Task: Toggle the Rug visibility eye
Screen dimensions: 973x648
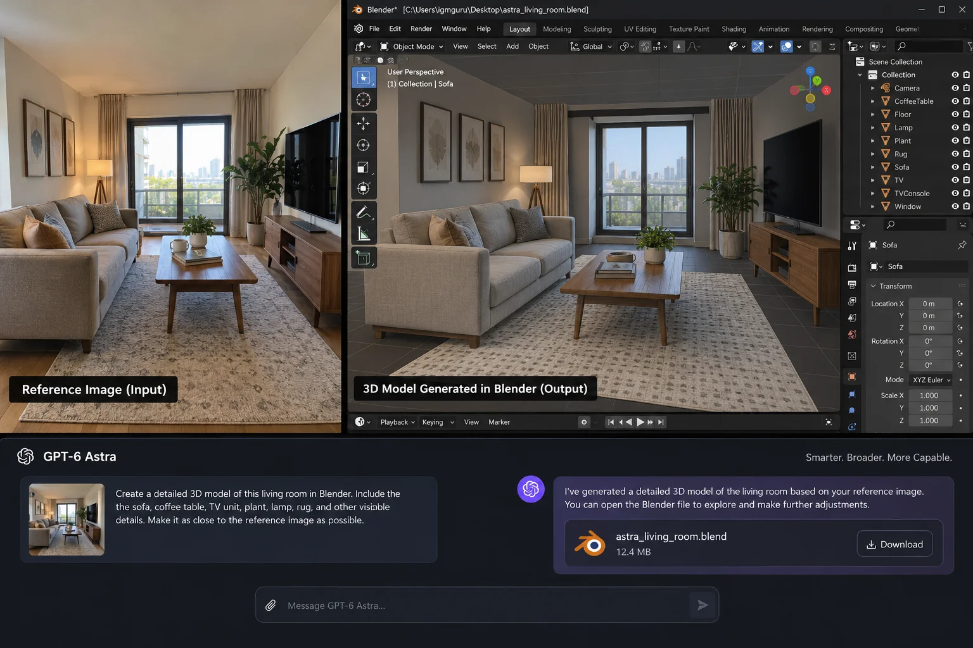Action: point(955,154)
